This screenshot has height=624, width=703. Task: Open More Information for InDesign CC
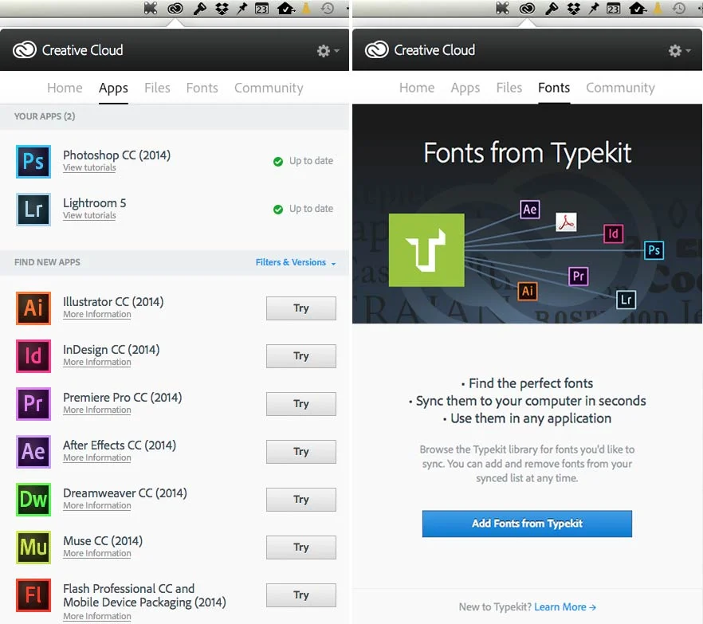(97, 362)
